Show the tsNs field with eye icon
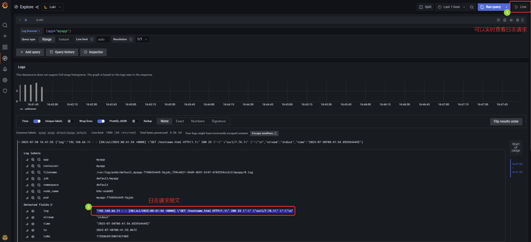Viewport: 531px width, 242px height. (33, 237)
